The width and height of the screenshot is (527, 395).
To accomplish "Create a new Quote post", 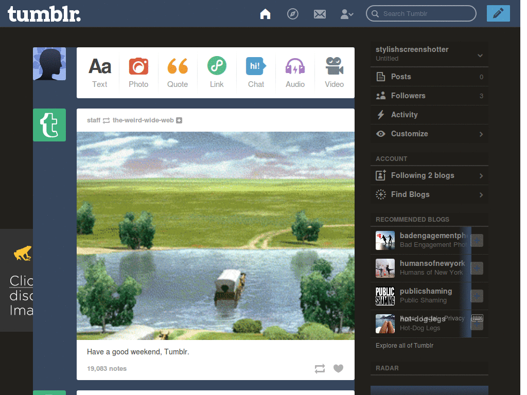I will (178, 73).
